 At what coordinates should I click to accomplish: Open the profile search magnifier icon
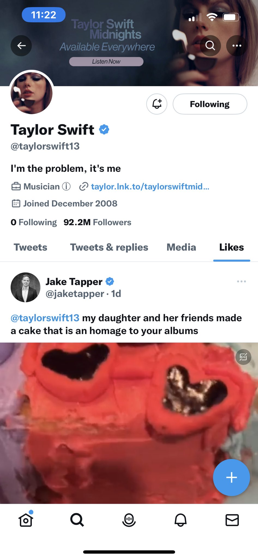click(x=210, y=46)
